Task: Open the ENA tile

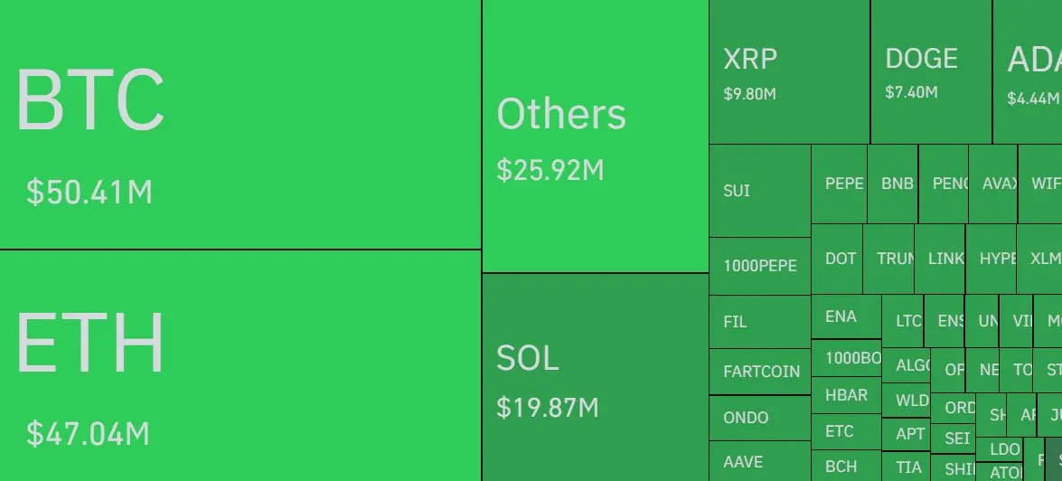Action: [x=847, y=317]
